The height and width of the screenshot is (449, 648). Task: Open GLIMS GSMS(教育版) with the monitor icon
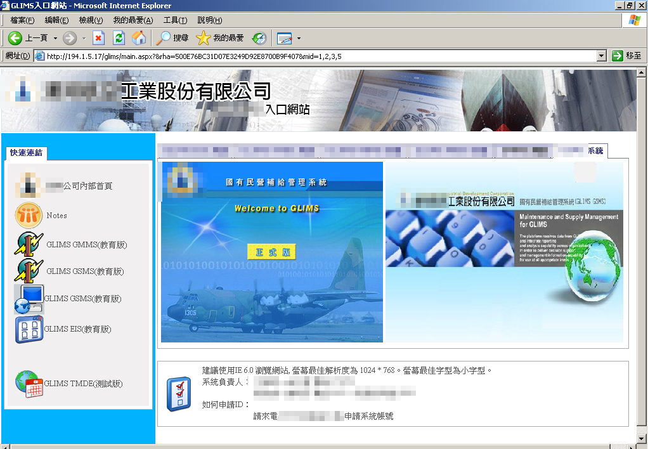(29, 299)
